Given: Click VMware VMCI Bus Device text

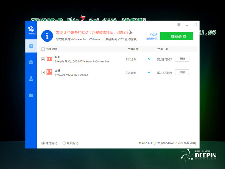Looking at the screenshot, I should click(71, 75).
